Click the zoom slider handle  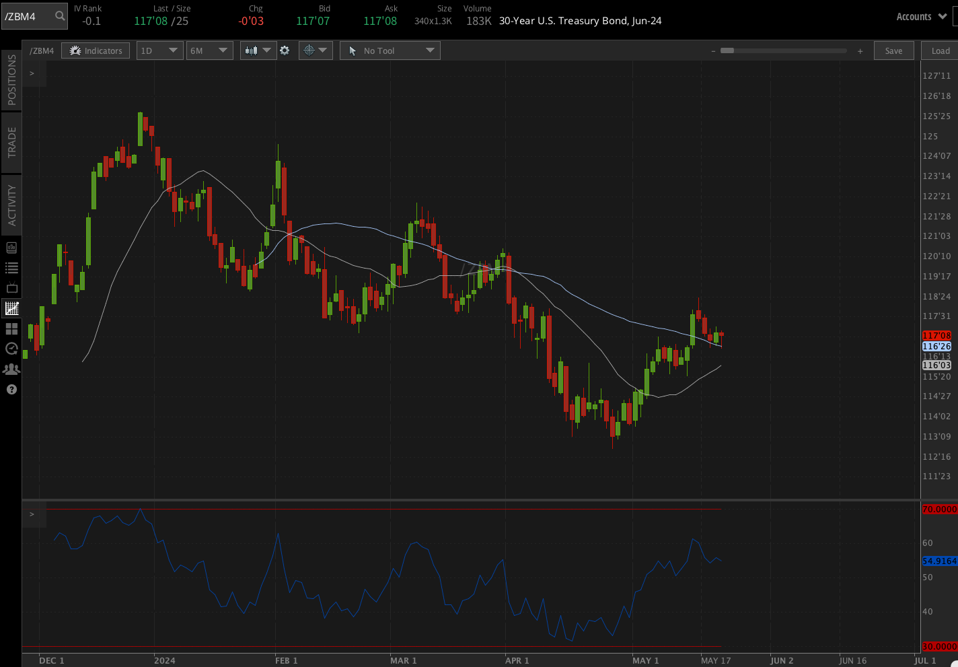[727, 50]
